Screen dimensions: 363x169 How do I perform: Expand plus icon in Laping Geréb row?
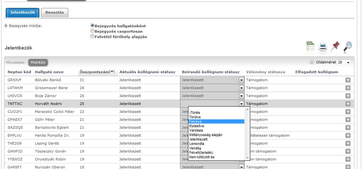(x=348, y=143)
